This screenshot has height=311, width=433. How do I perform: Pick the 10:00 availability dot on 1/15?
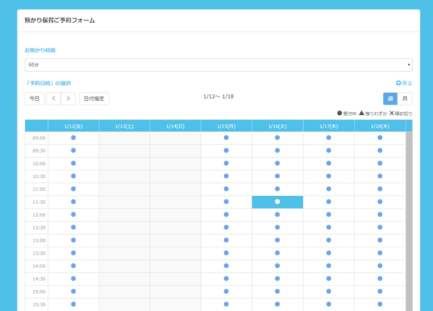point(226,163)
